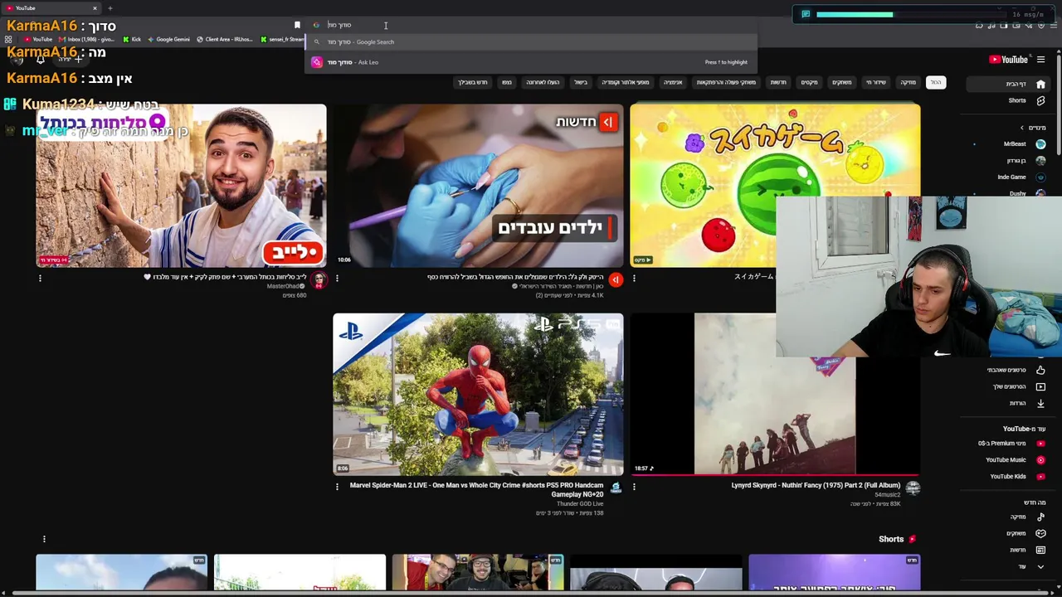Open MasterOhad channel avatar
Viewport: 1062px width, 597px height.
pyautogui.click(x=319, y=280)
